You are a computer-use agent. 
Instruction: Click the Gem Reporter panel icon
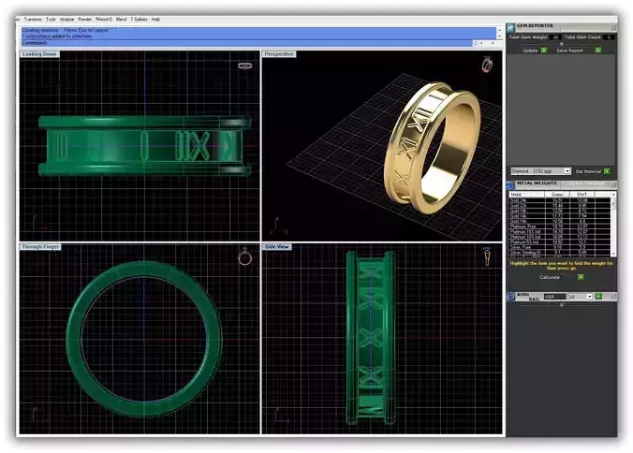(x=511, y=27)
